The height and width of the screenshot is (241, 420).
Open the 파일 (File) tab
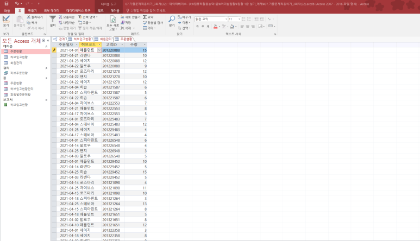click(x=7, y=11)
